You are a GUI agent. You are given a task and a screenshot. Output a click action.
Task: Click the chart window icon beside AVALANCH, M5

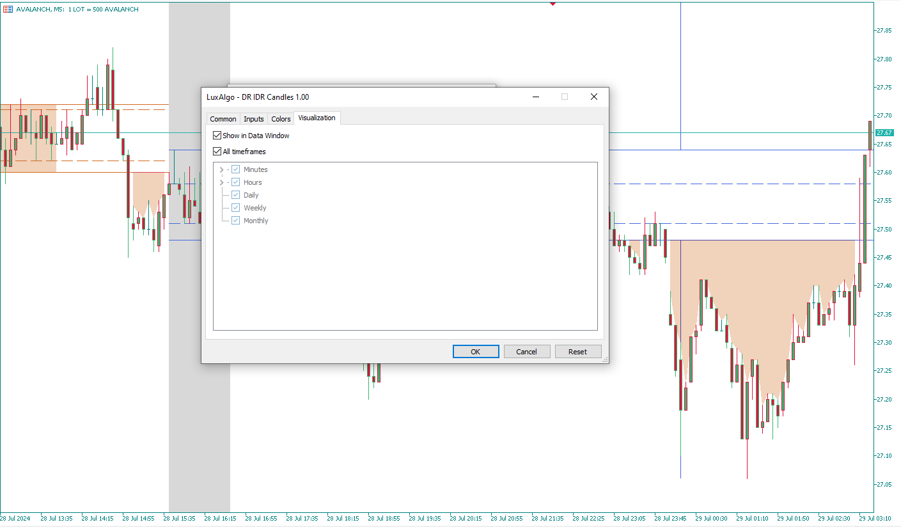(x=8, y=9)
